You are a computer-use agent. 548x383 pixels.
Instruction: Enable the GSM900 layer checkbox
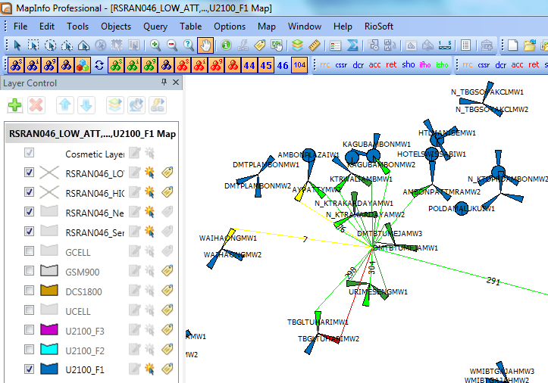coord(29,270)
